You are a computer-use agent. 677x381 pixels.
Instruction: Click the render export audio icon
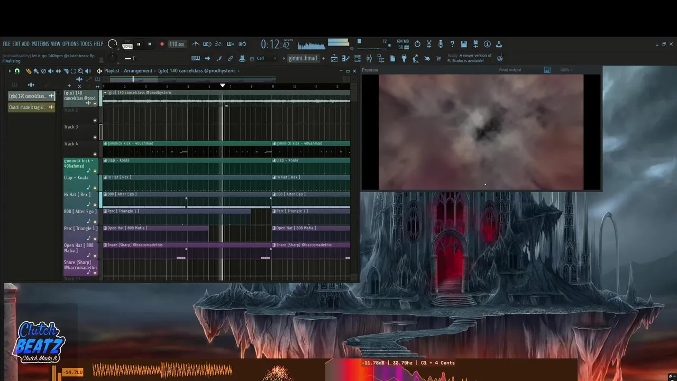pos(475,44)
